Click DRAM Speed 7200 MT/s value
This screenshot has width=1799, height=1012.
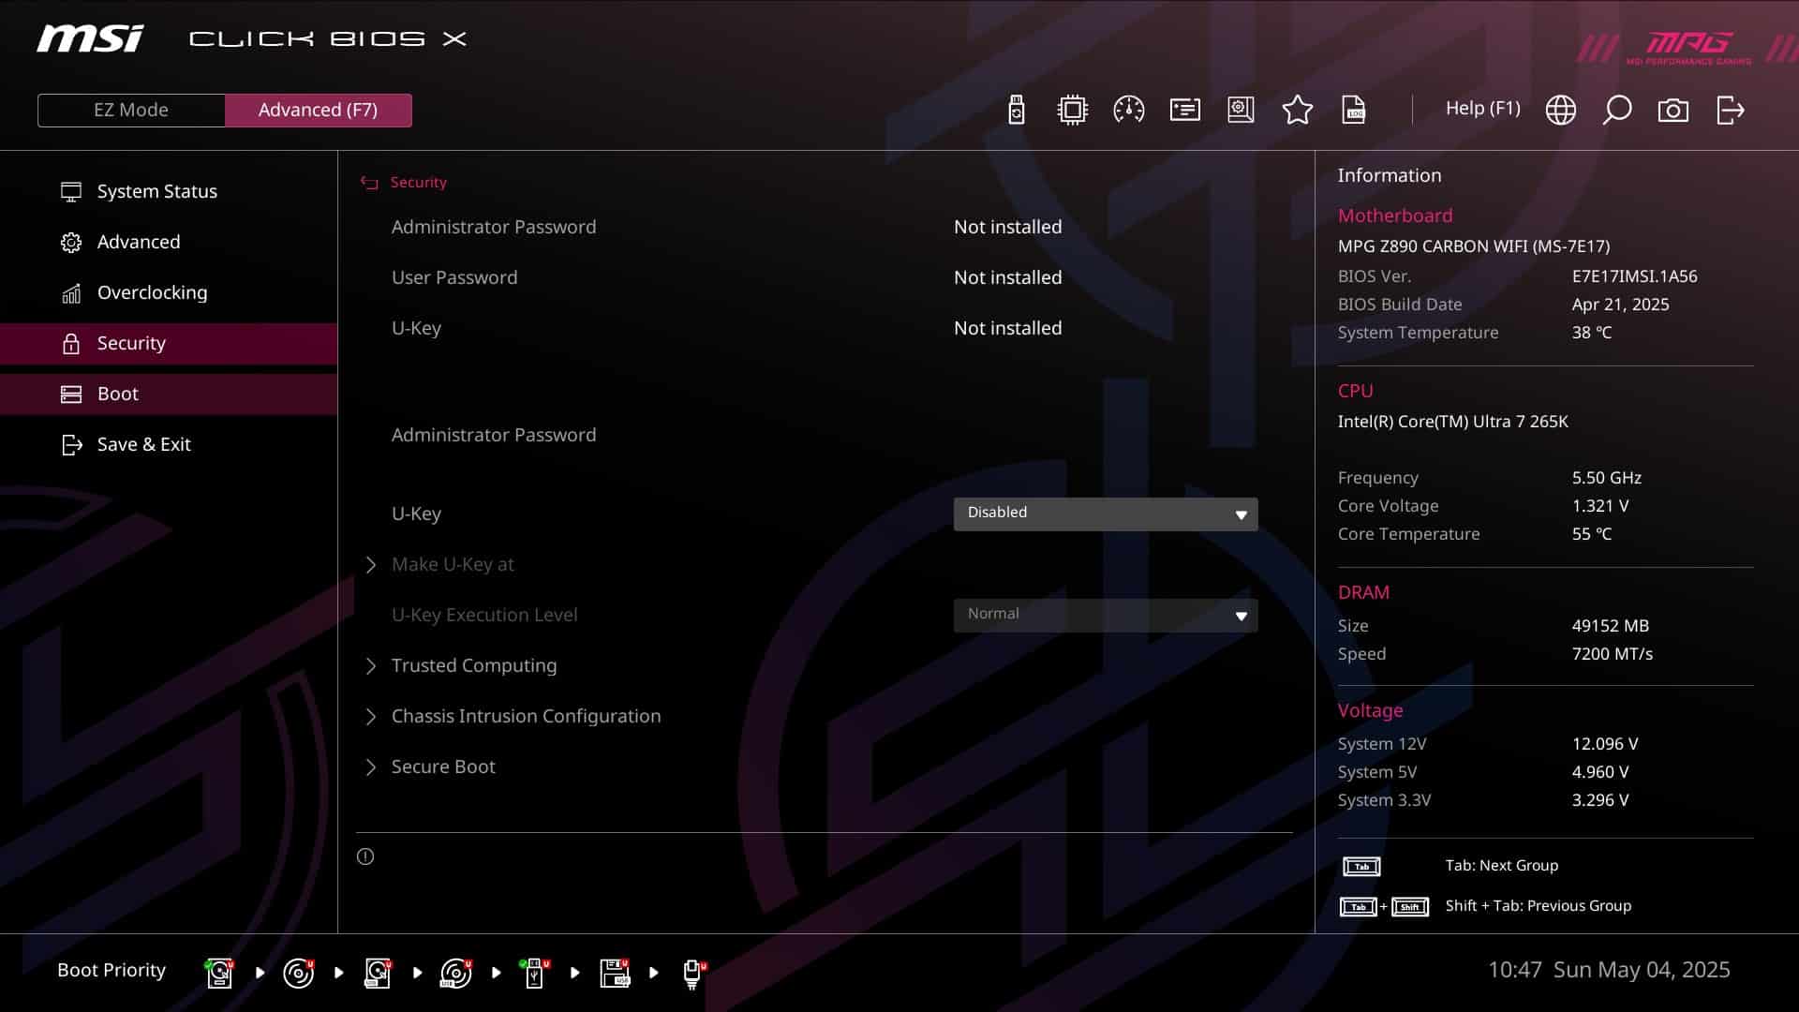[1612, 654]
